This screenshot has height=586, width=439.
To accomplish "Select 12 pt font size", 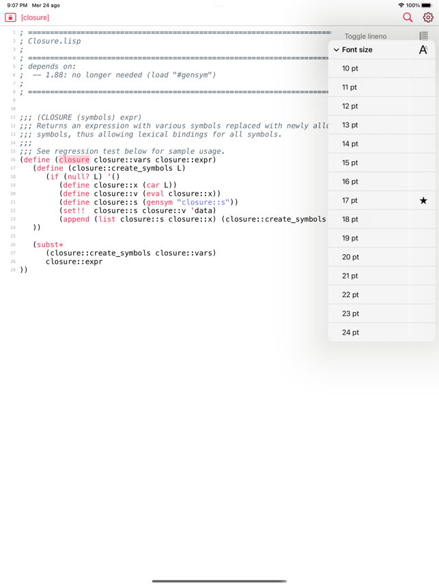I will [x=350, y=106].
